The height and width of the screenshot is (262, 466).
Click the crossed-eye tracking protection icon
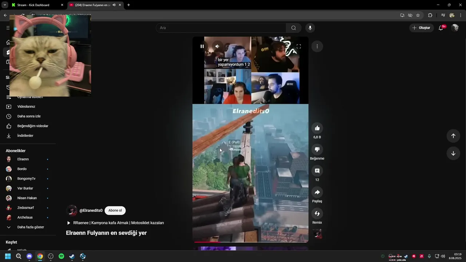[x=410, y=15]
